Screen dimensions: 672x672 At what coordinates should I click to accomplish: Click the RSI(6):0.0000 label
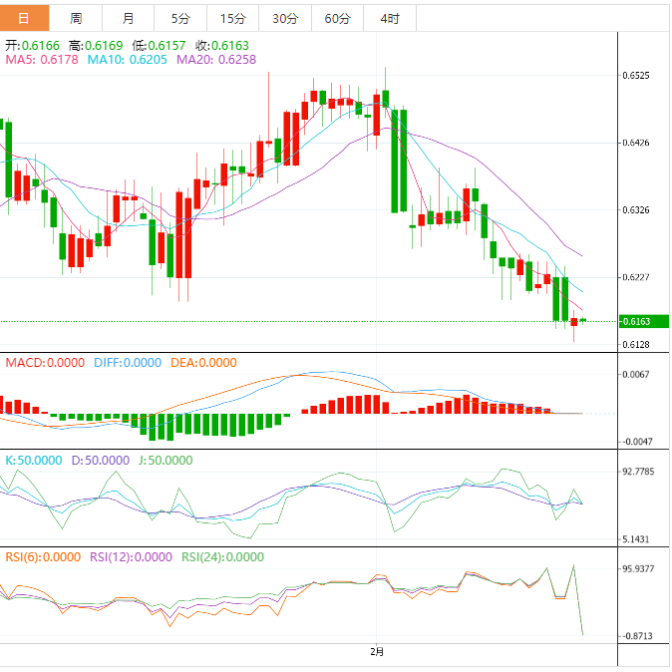point(43,557)
